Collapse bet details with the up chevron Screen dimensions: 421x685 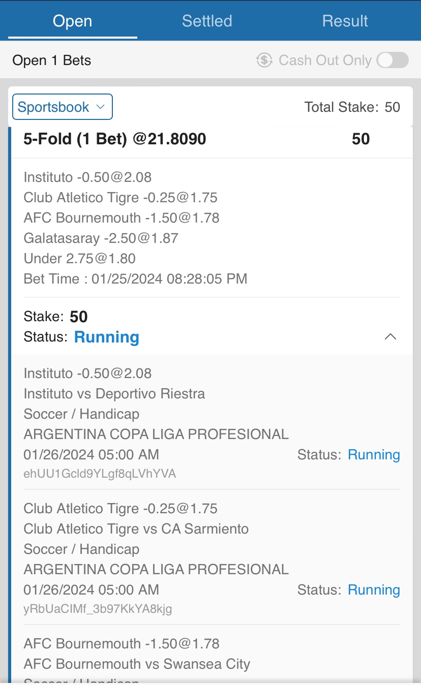point(390,337)
